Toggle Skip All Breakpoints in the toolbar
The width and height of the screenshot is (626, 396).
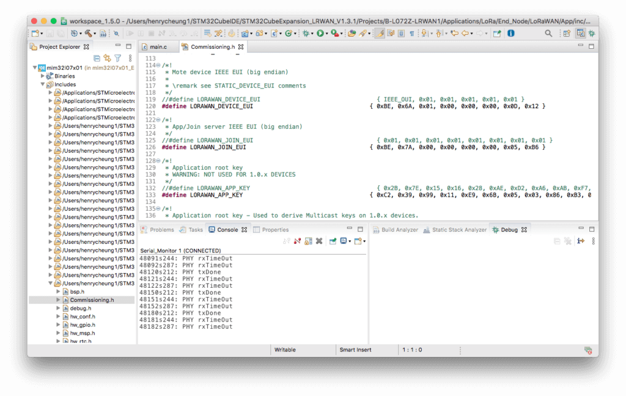(x=218, y=34)
